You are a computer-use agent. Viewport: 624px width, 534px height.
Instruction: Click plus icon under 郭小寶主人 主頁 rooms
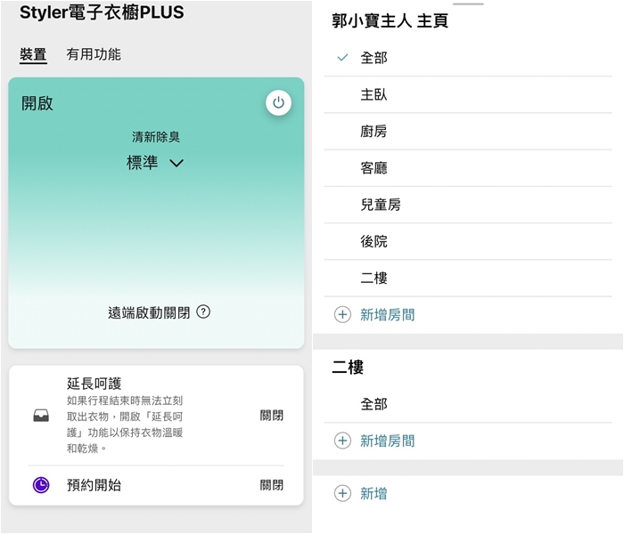[342, 314]
